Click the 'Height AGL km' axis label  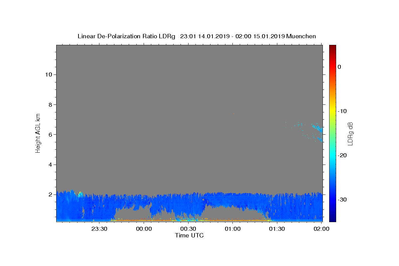click(x=38, y=133)
